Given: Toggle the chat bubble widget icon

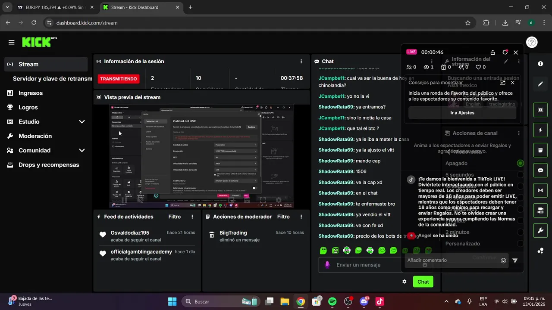Looking at the screenshot, I should tap(540, 170).
